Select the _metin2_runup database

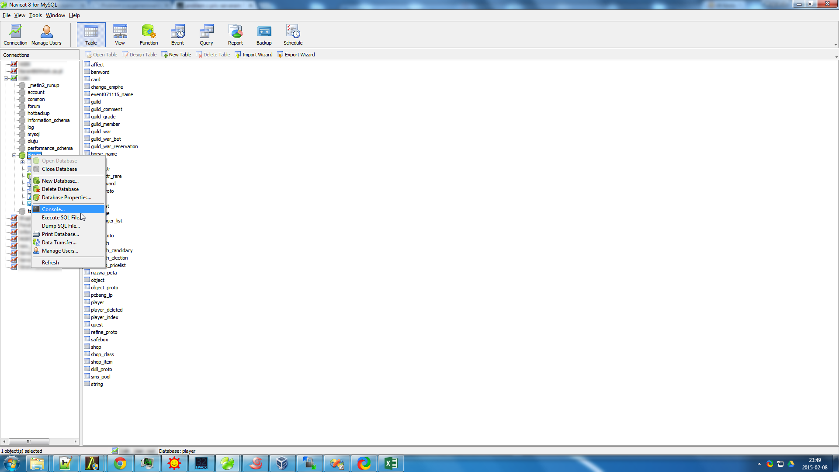pos(43,85)
